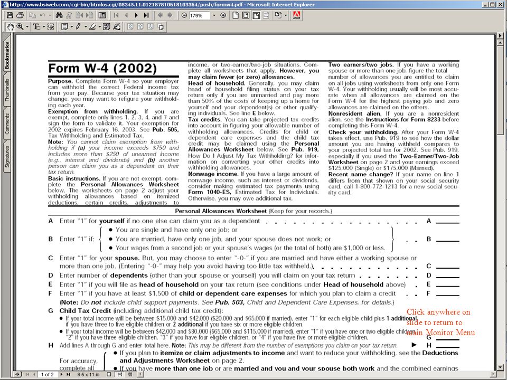Go to previous page in status bar
Screen dimensions: 507x380
(34, 375)
